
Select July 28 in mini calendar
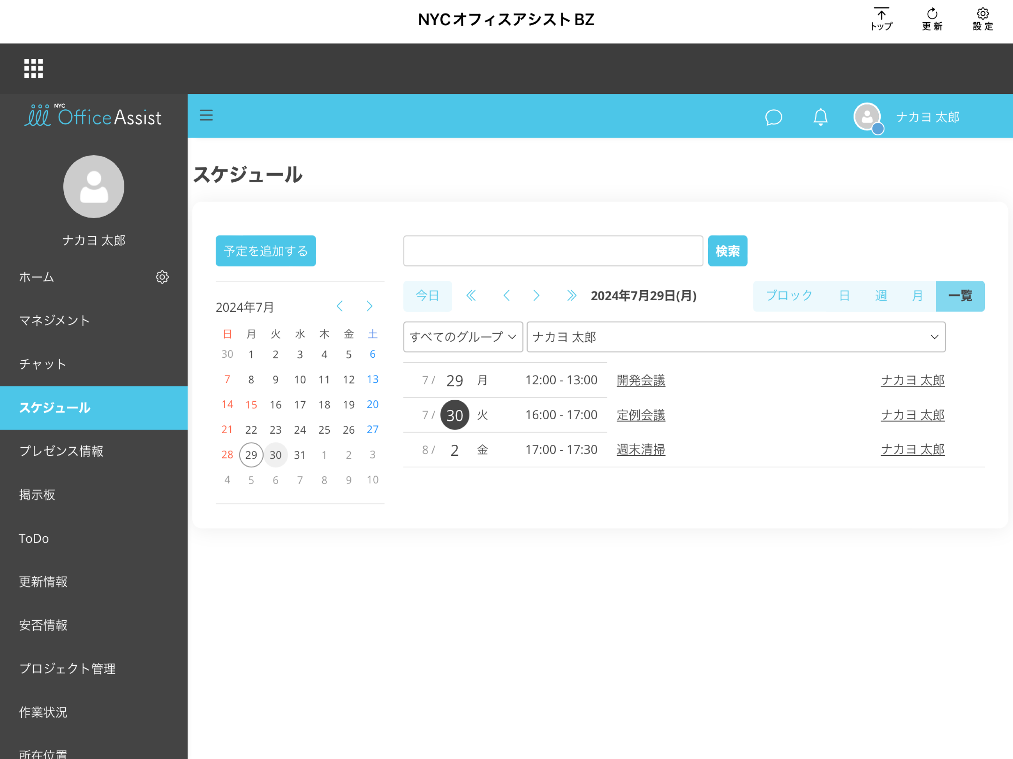(227, 455)
